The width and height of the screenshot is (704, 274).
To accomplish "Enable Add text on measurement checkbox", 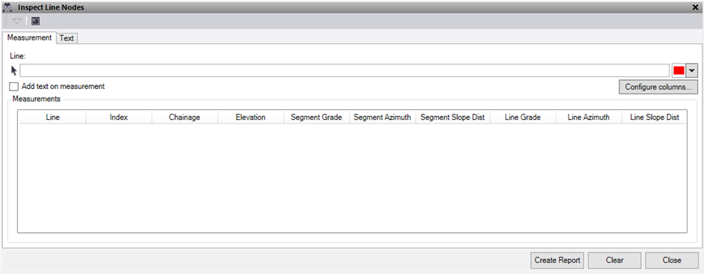I will [x=14, y=87].
